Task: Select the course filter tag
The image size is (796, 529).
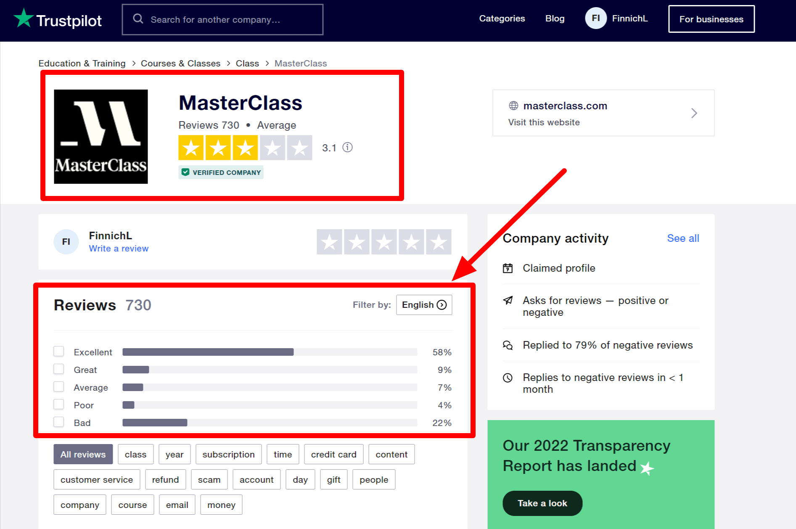Action: point(132,505)
